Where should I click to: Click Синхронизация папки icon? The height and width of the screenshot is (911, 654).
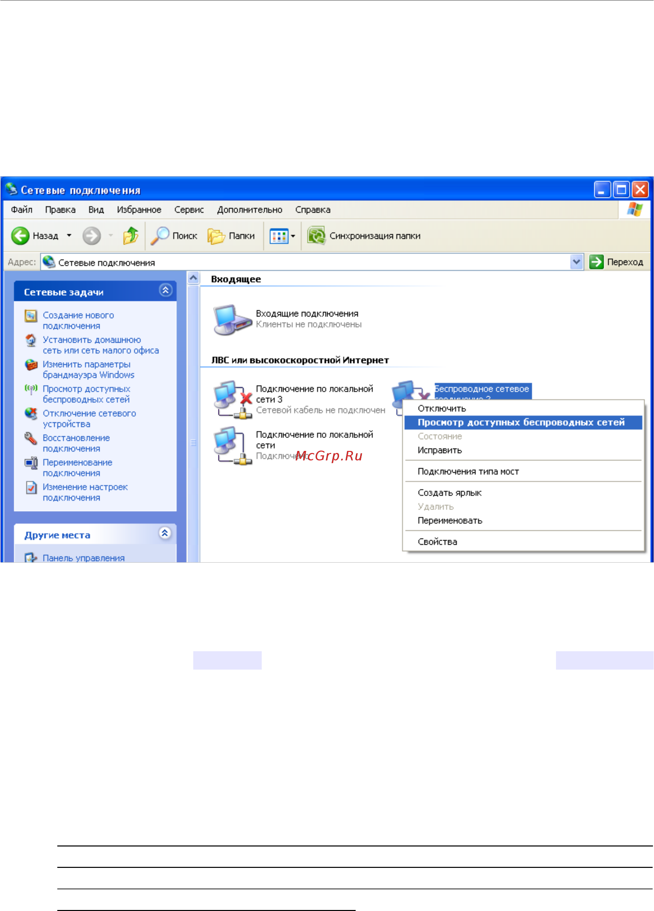pyautogui.click(x=316, y=236)
